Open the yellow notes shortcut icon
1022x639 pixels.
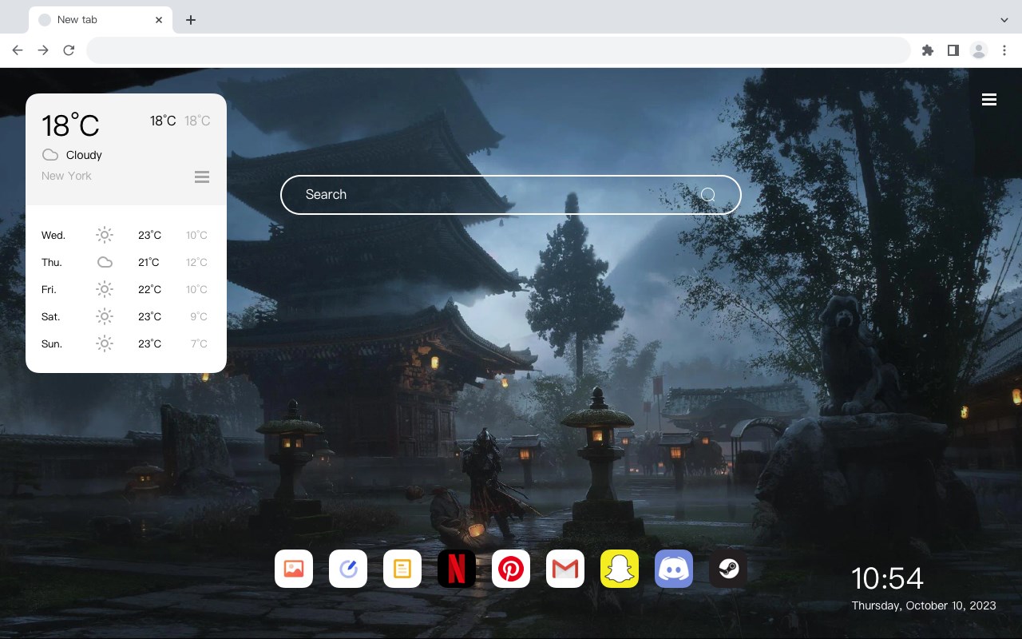coord(402,569)
